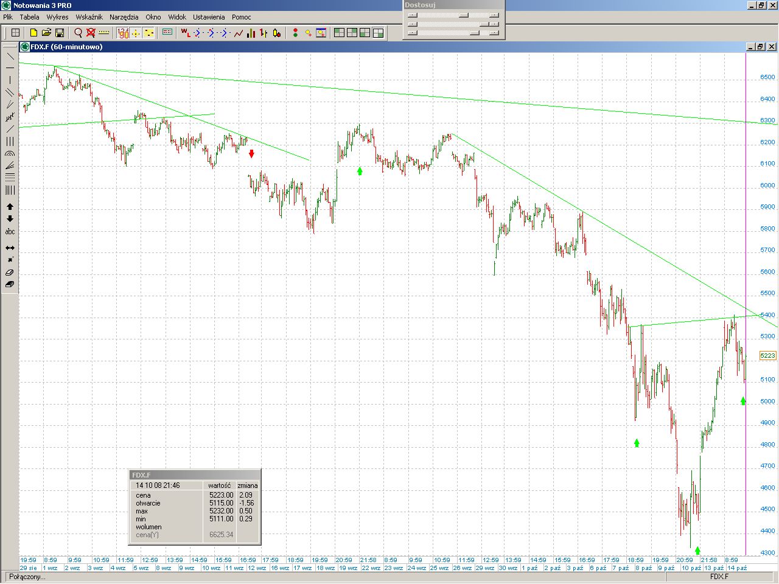779x584 pixels.
Task: Click the yellow ruler icon
Action: tap(104, 33)
